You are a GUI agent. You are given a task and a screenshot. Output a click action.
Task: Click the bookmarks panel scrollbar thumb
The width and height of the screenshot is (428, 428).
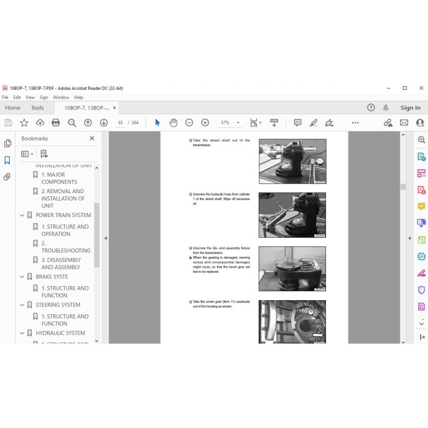pyautogui.click(x=97, y=235)
